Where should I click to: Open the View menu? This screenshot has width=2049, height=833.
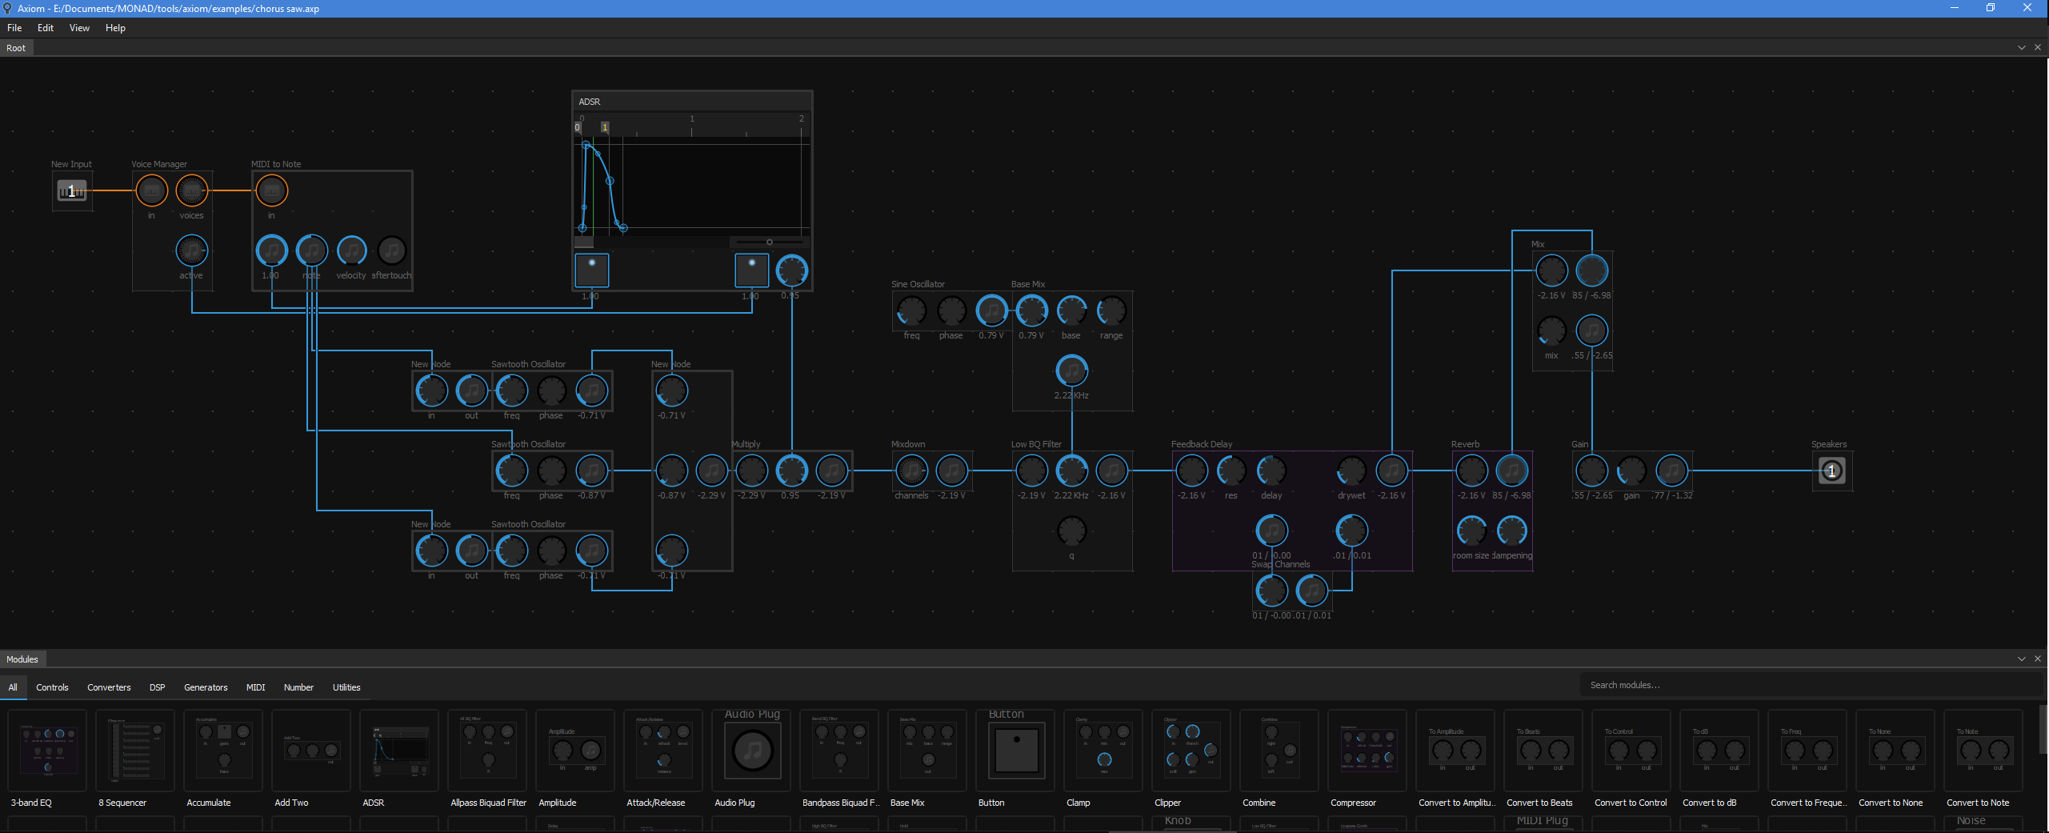(x=79, y=28)
